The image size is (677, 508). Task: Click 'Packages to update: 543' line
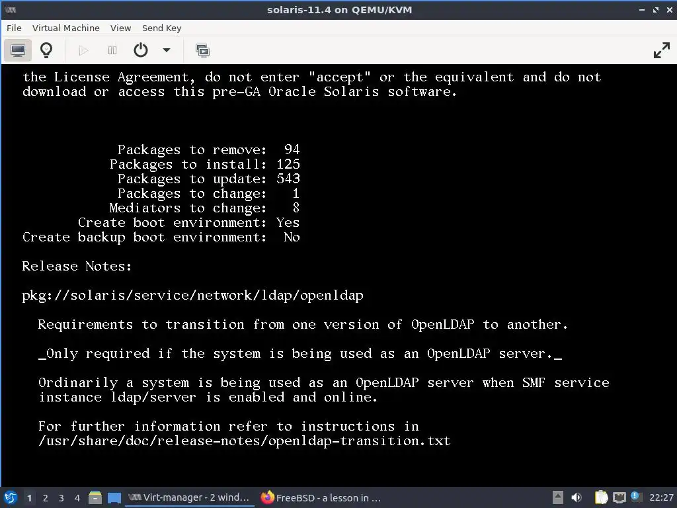[x=208, y=179]
